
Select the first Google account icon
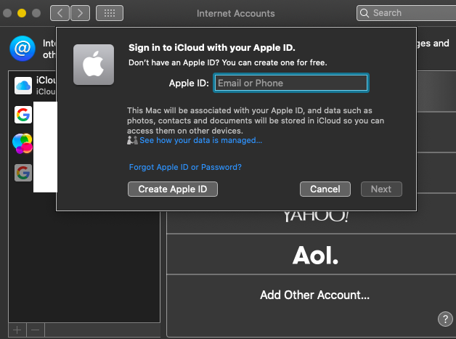23,115
